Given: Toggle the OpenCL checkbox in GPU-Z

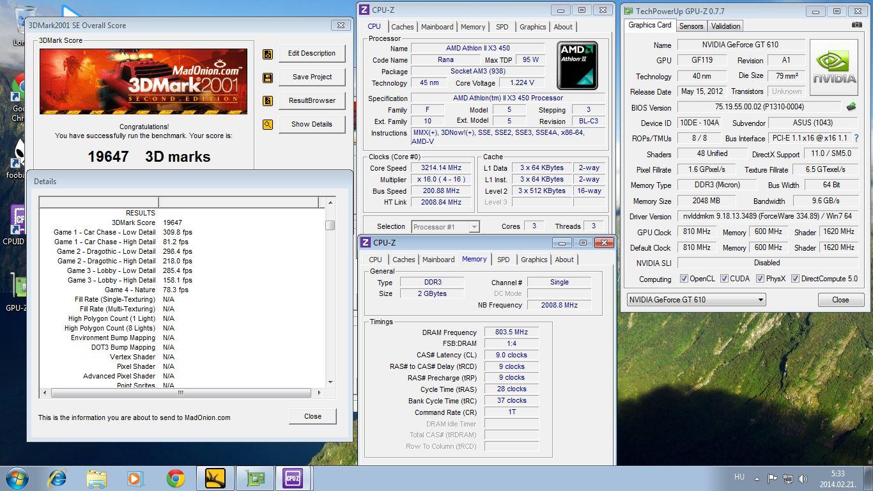Looking at the screenshot, I should click(684, 279).
